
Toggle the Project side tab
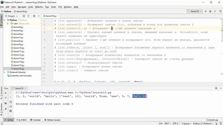pyautogui.click(x=1, y=21)
